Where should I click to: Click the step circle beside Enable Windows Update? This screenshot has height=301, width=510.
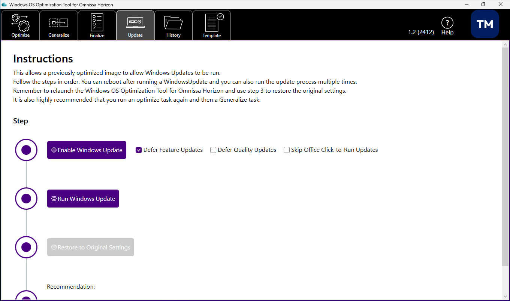[x=26, y=150]
